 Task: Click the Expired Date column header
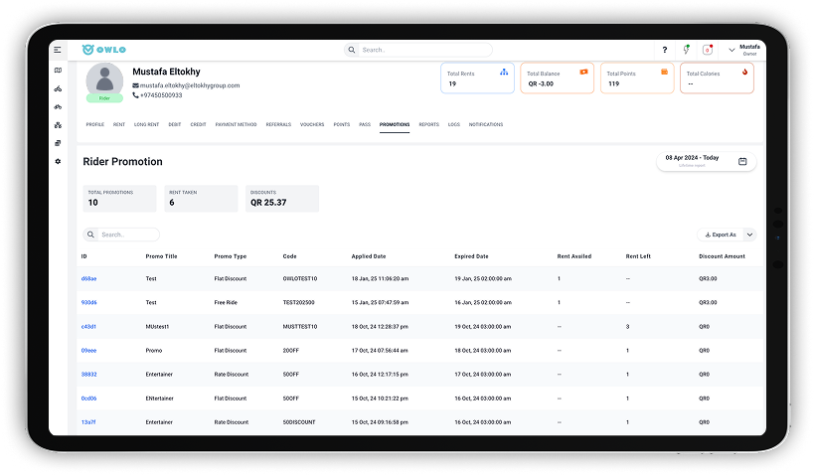[x=471, y=256]
